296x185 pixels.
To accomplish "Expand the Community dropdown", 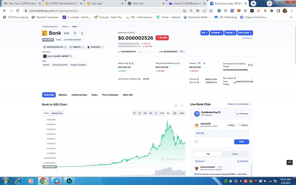I will pyautogui.click(x=95, y=47).
